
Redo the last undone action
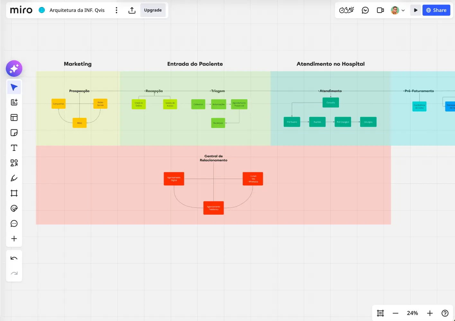14,273
